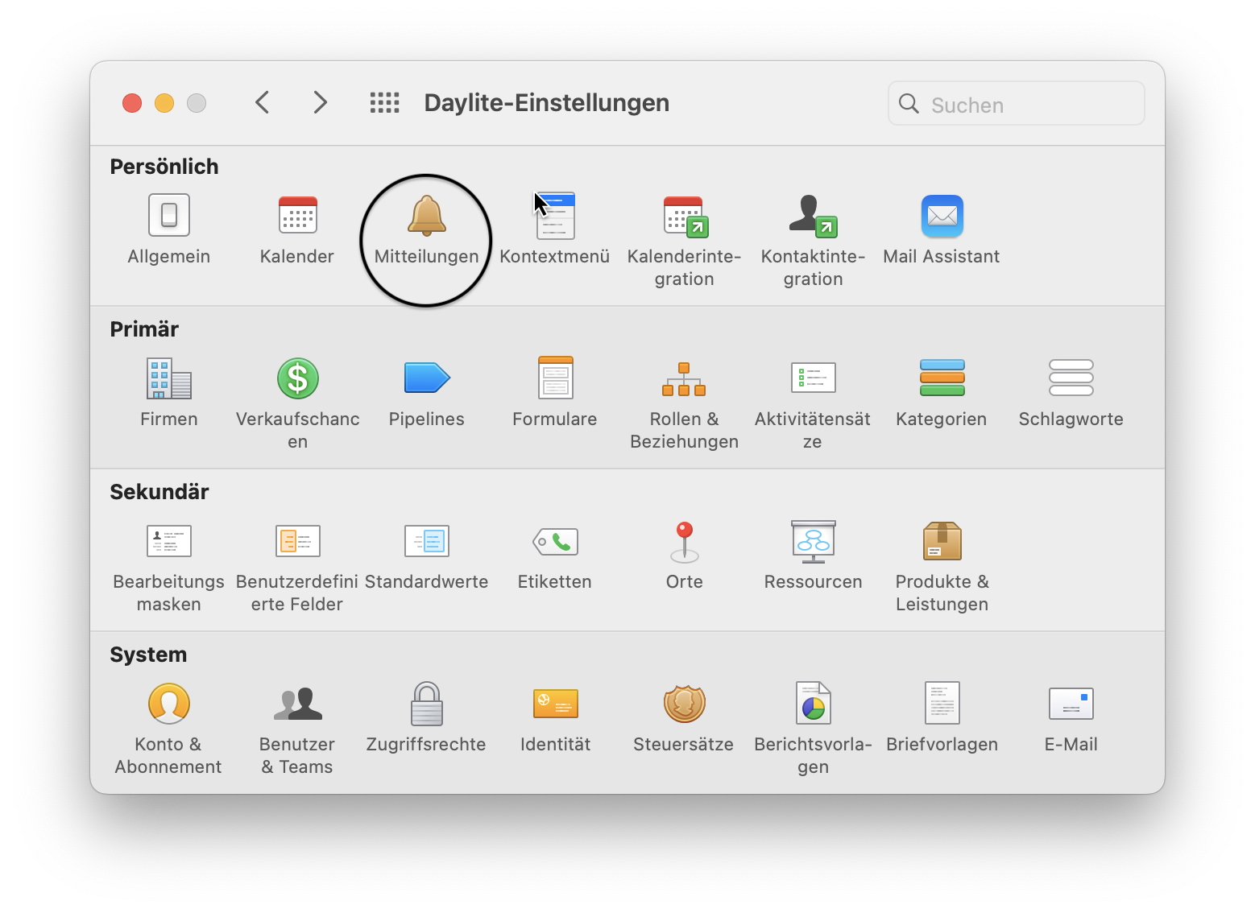
Task: Open Rollen & Beziehungen settings
Action: [x=684, y=378]
